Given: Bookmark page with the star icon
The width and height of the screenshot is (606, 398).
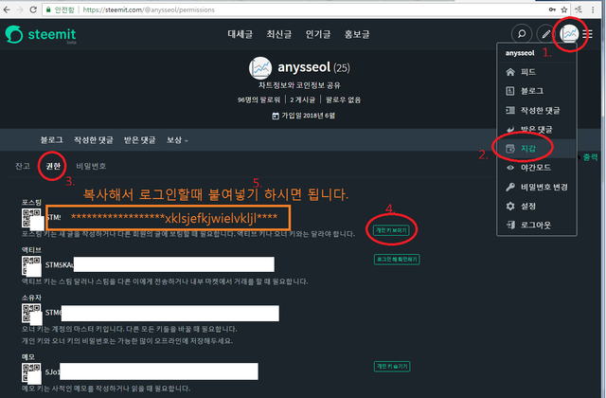Looking at the screenshot, I should tap(564, 9).
